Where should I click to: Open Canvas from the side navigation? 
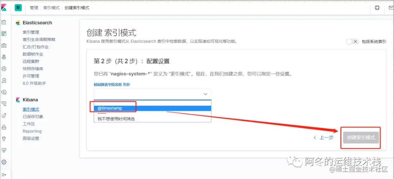tap(4, 45)
